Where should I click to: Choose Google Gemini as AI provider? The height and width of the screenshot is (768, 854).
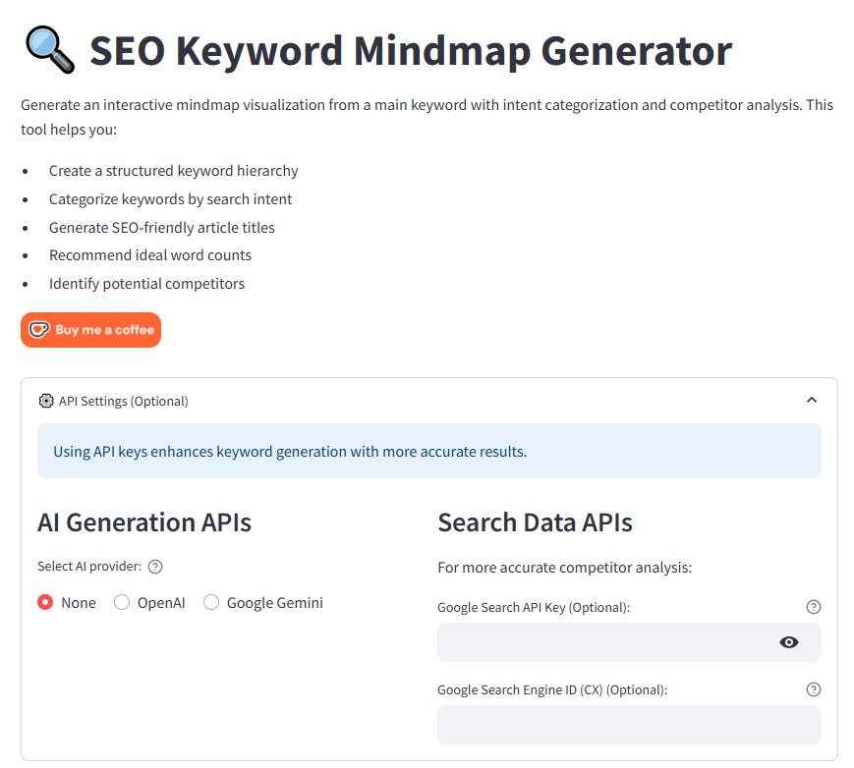[x=211, y=602]
